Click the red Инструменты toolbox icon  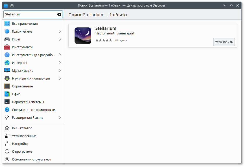[7, 47]
